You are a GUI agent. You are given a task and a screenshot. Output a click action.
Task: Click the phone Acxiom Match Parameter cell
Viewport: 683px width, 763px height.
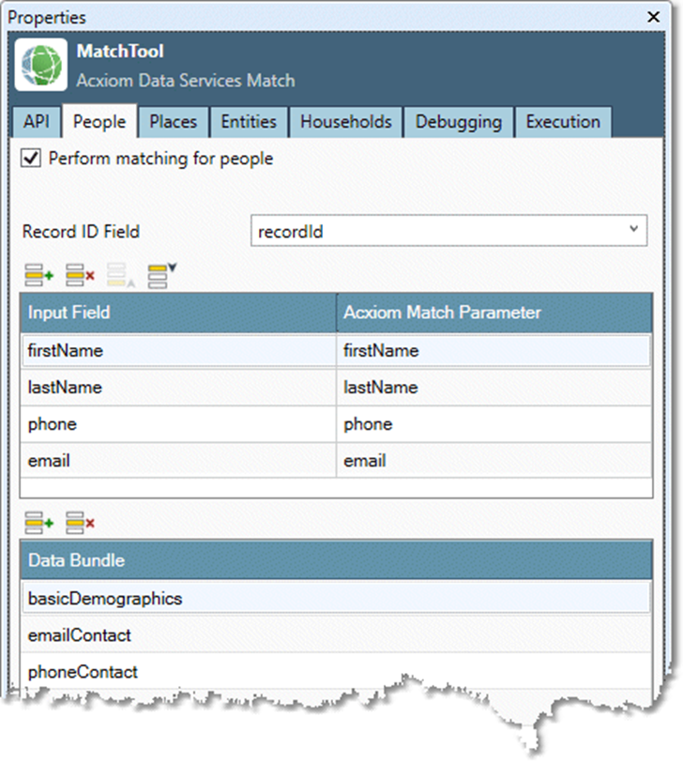point(493,424)
